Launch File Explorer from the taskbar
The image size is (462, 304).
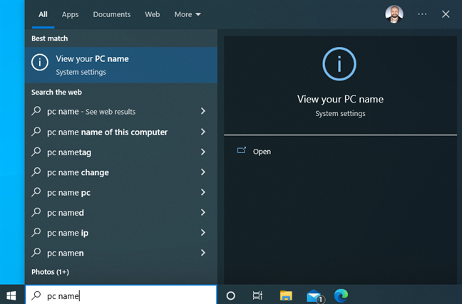click(x=286, y=295)
